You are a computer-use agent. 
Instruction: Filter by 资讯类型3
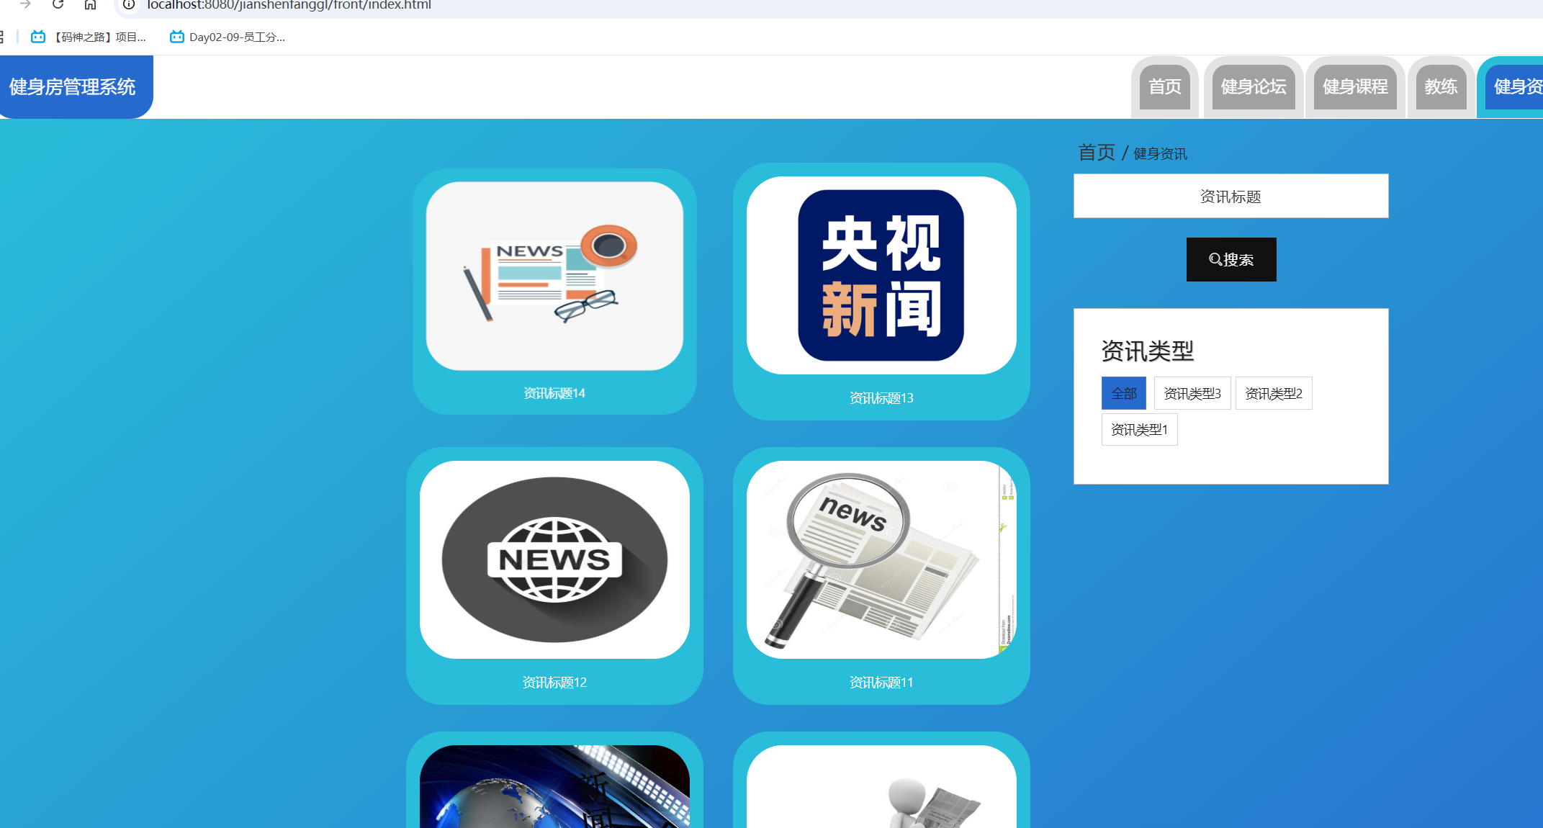[1192, 393]
